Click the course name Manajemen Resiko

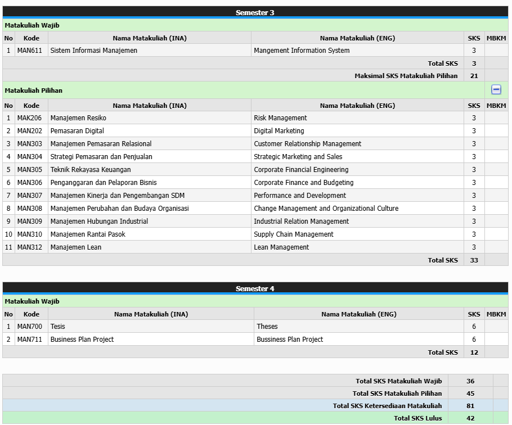(x=78, y=117)
